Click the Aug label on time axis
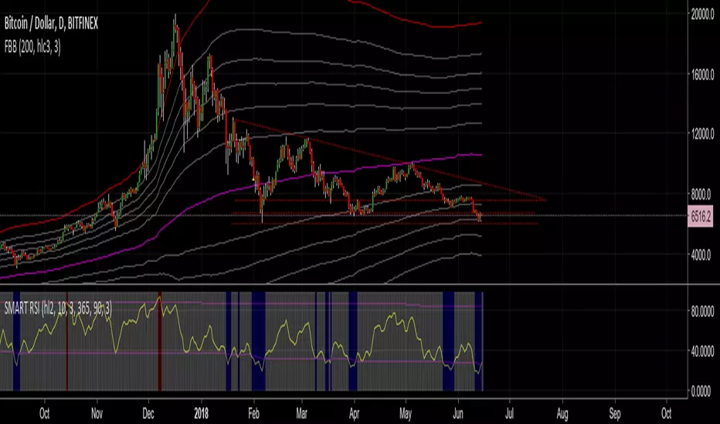This screenshot has height=424, width=720. [x=562, y=413]
